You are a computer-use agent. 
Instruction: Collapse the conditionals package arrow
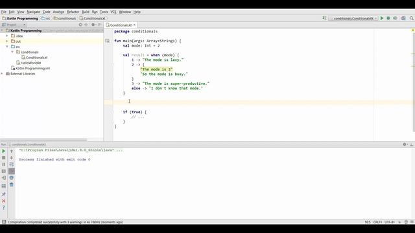pos(12,52)
